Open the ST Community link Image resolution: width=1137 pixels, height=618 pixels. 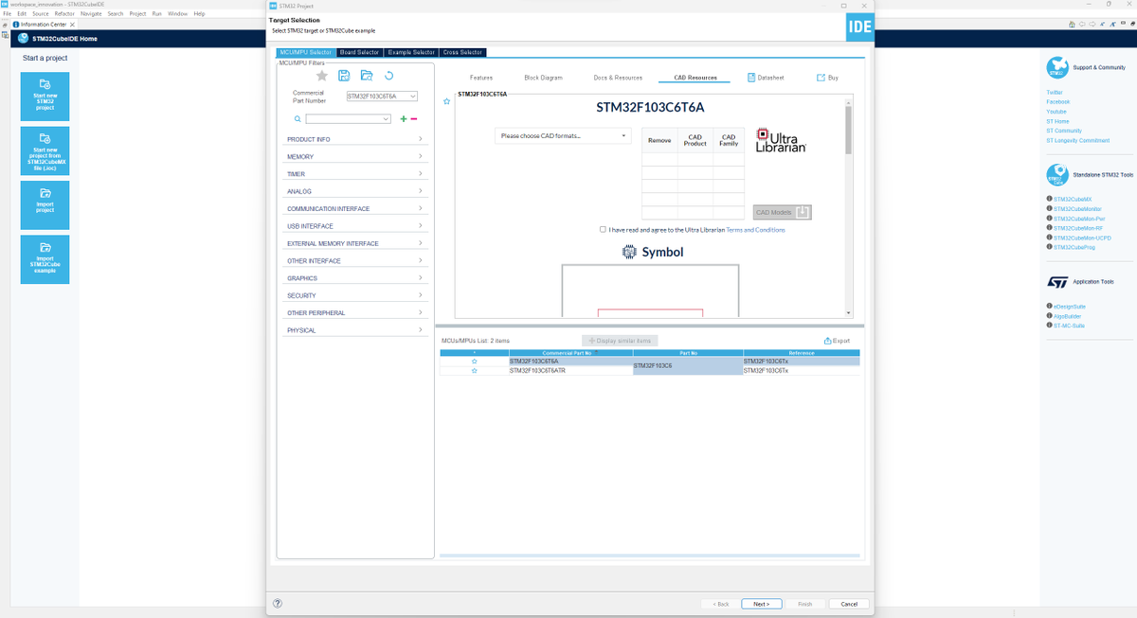[1064, 131]
